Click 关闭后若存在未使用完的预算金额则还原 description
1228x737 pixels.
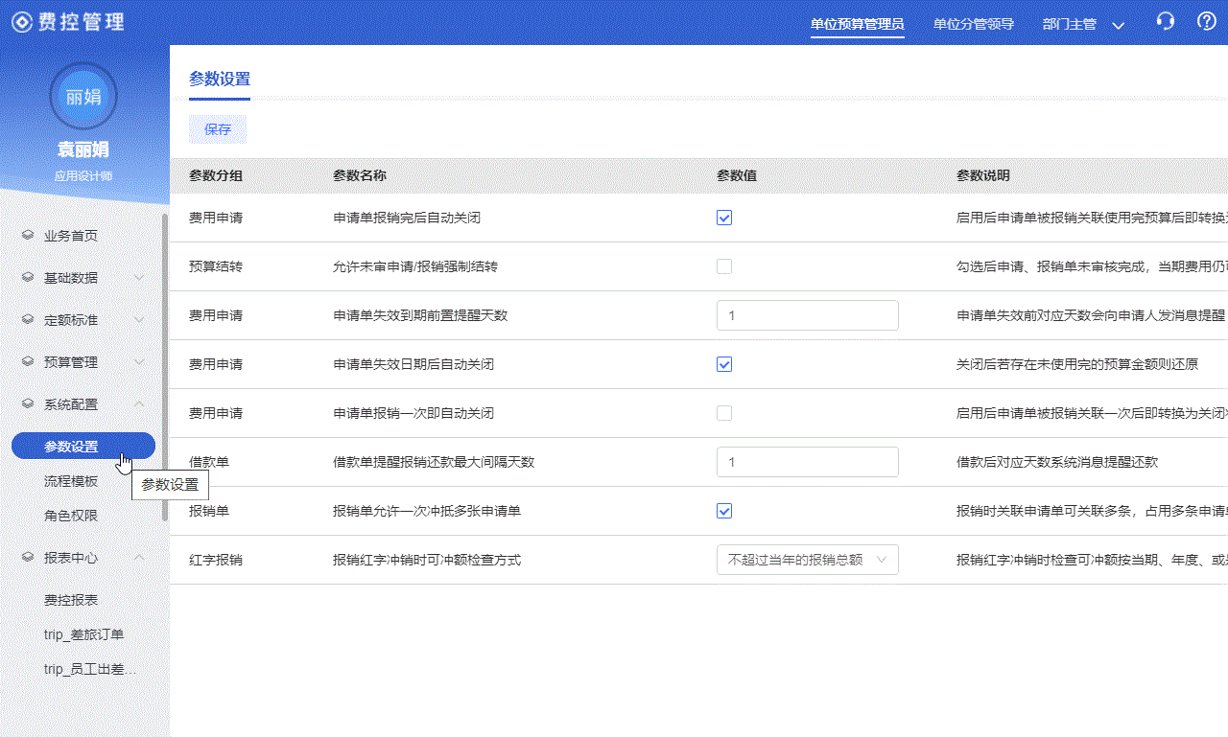tap(1077, 364)
